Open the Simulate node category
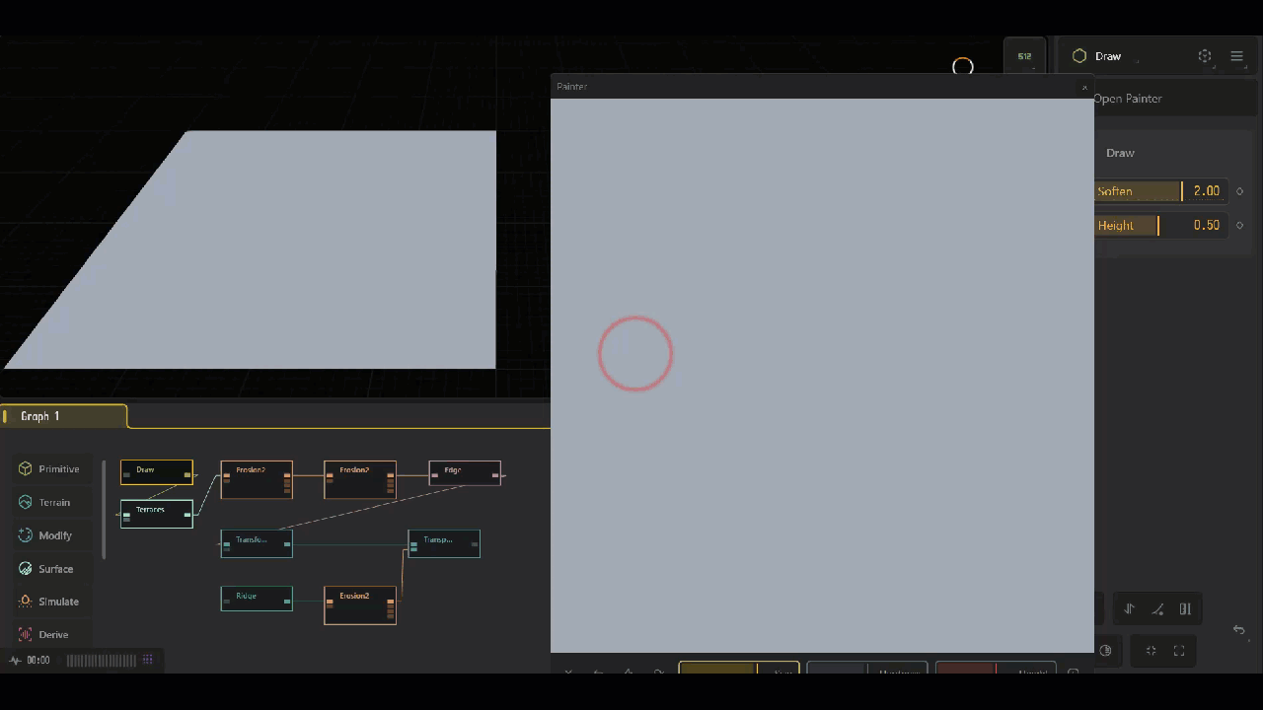 point(49,602)
